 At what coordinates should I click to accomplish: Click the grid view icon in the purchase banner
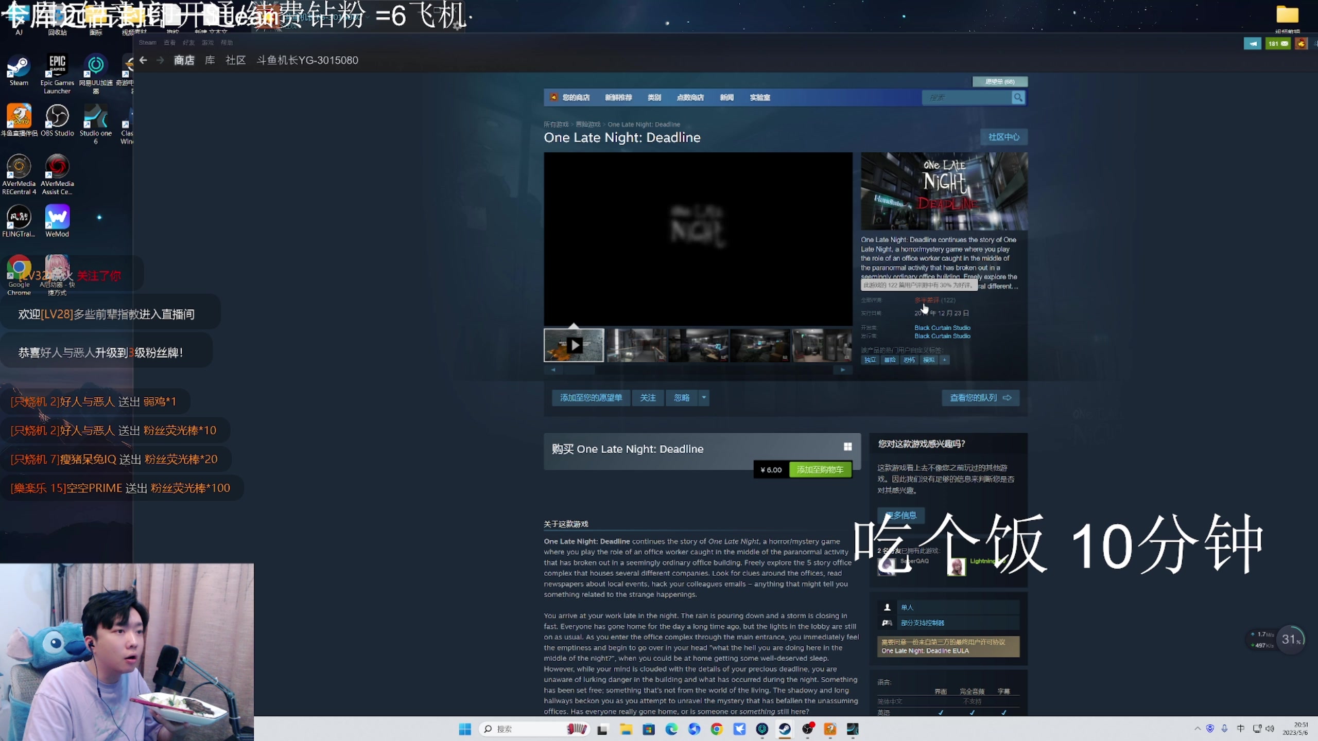coord(847,447)
